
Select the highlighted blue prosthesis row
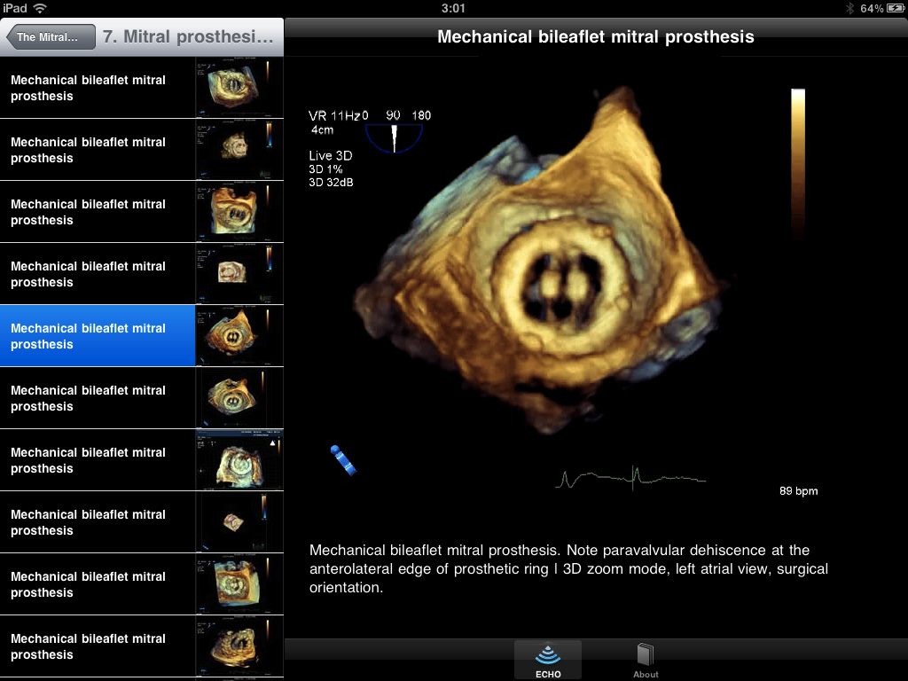pyautogui.click(x=98, y=336)
